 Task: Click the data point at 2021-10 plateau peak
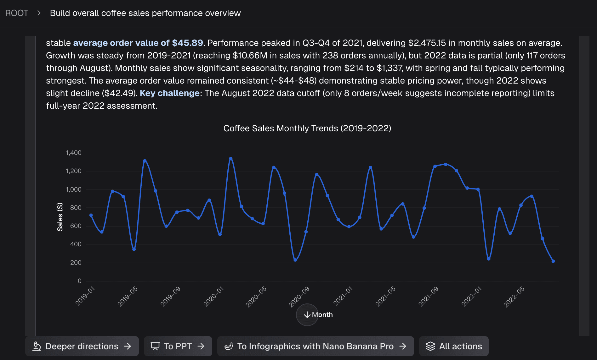click(x=446, y=164)
